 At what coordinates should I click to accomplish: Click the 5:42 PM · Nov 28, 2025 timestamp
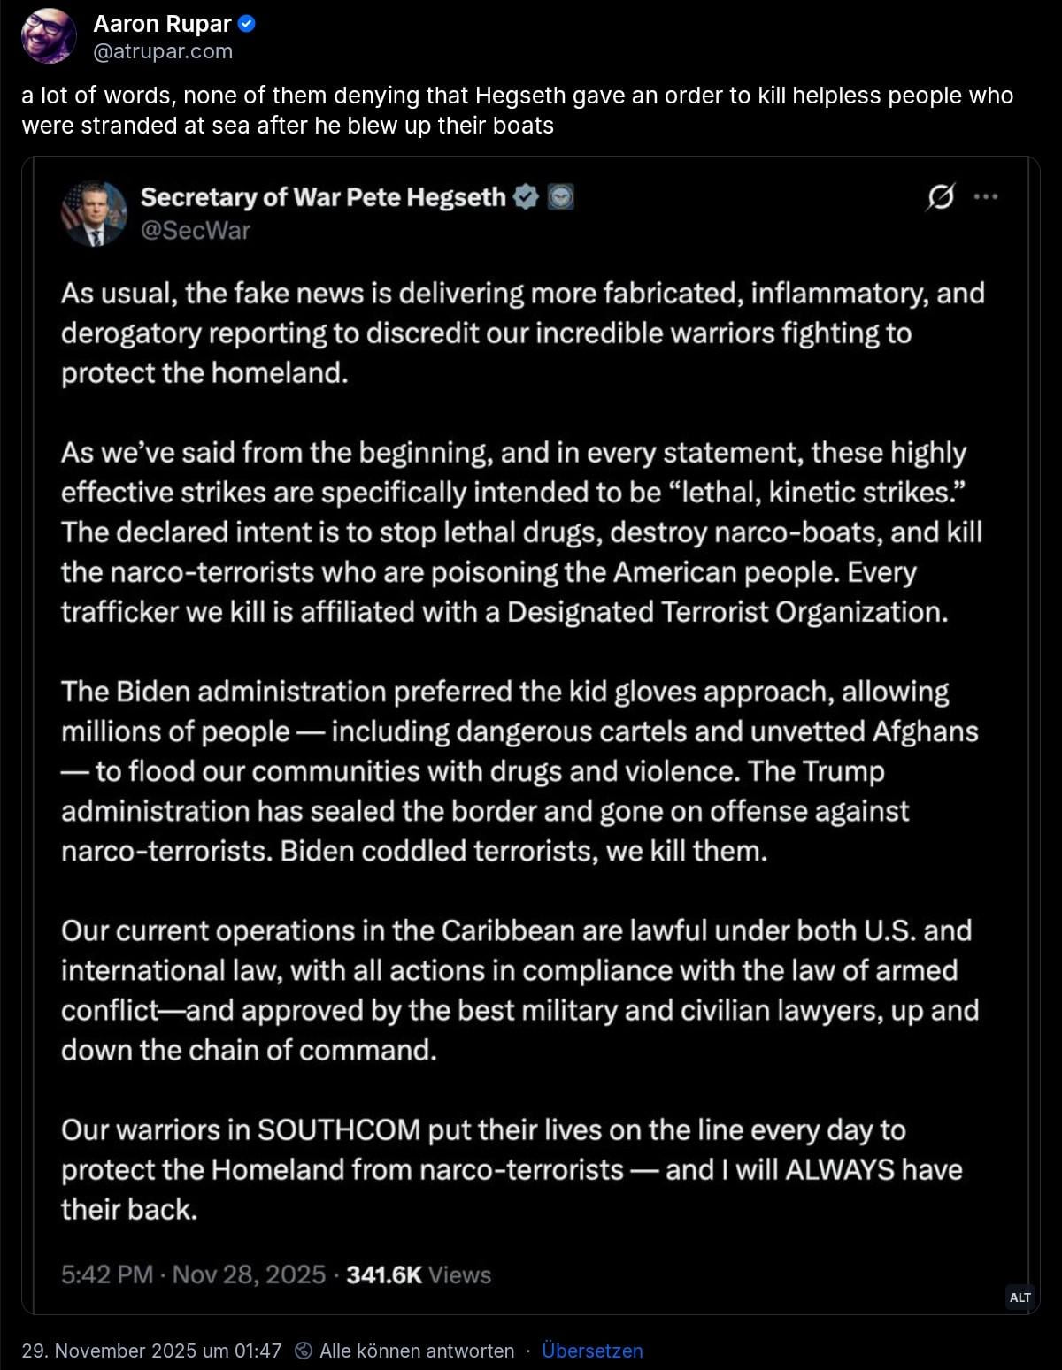tap(193, 1274)
